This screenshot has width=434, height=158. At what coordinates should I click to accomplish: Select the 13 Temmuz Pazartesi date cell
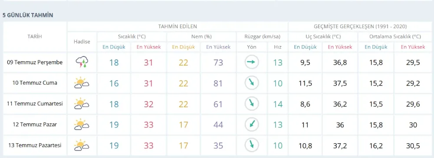(x=35, y=145)
